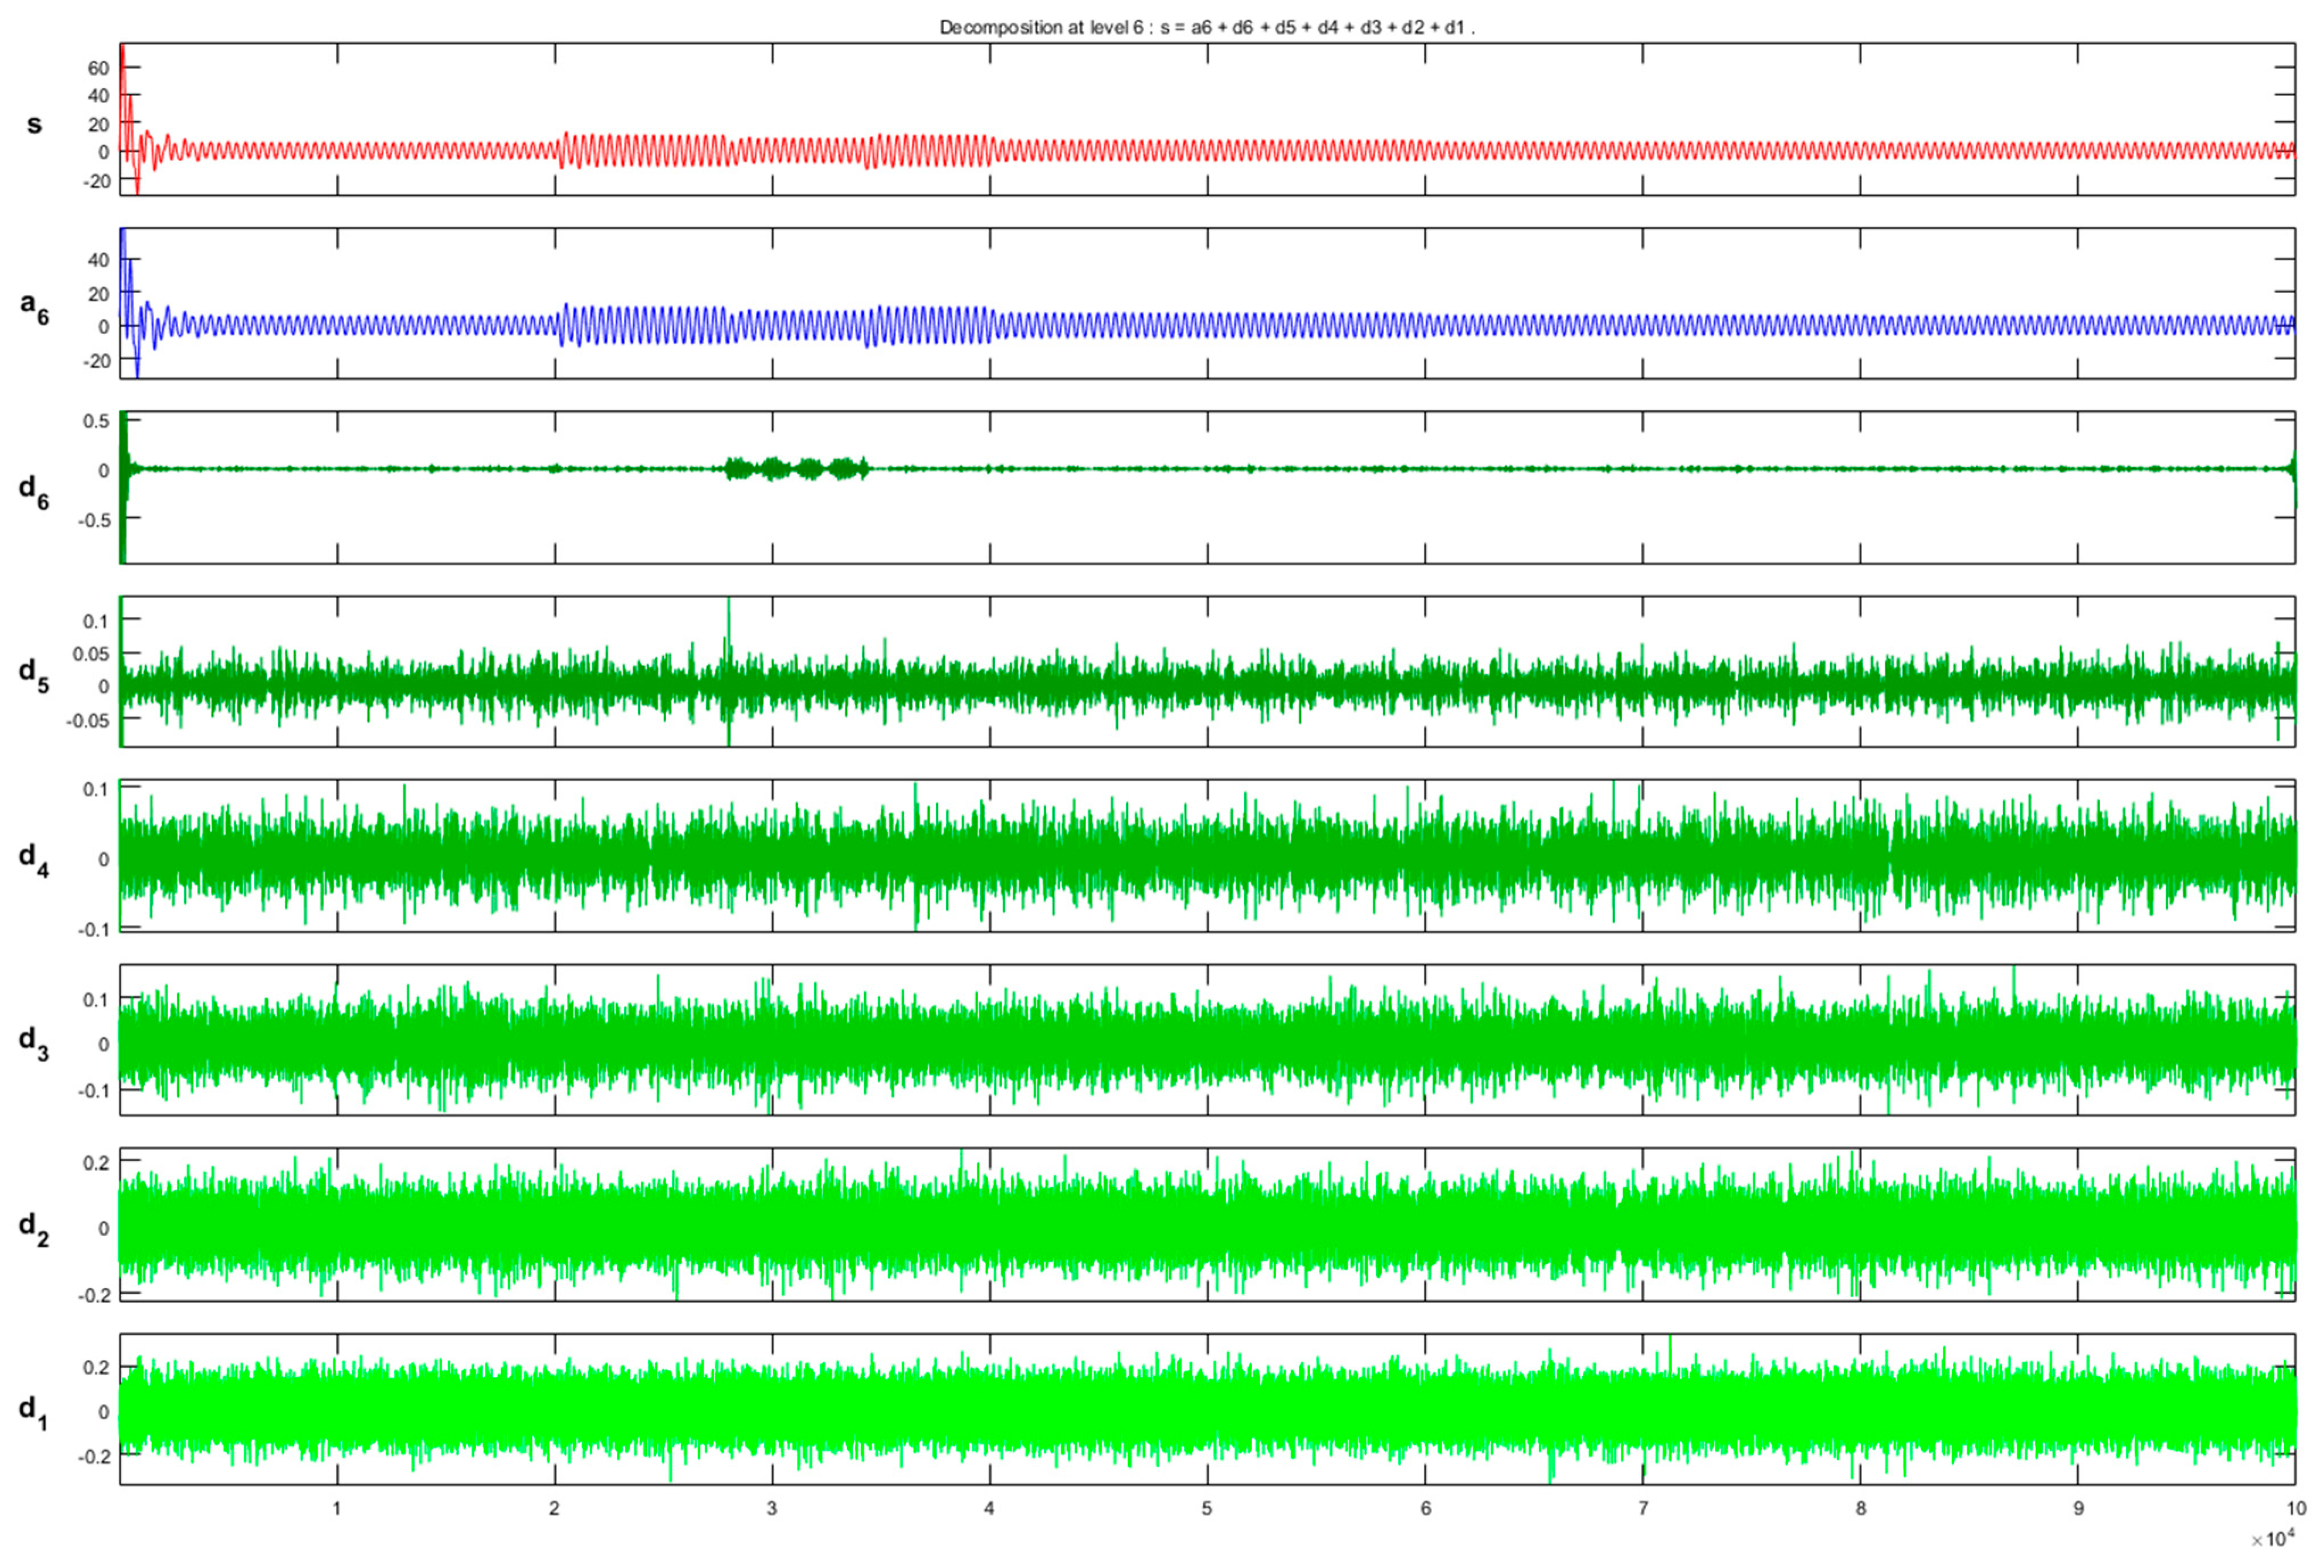Click the '-20' tick on the a6 axis

point(96,361)
